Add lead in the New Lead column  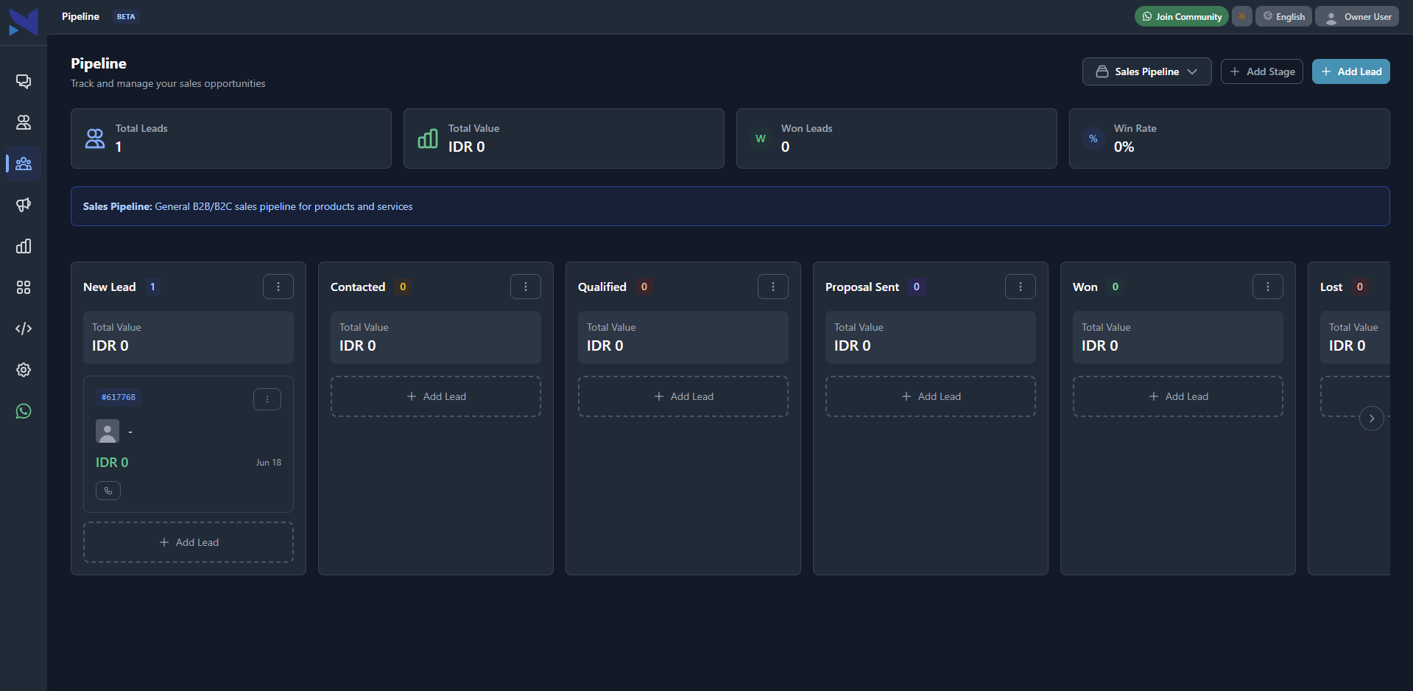coord(188,542)
